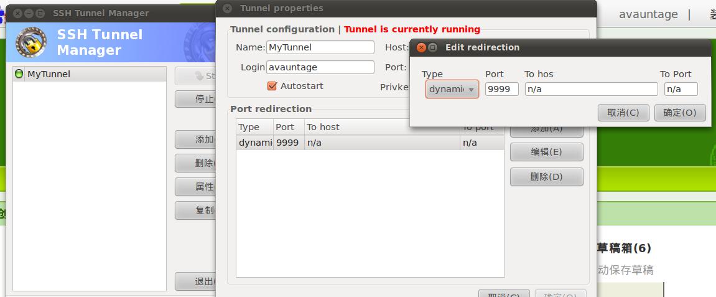Click the Name field containing MyTunnel
Viewport: 716px width, 297px height.
coord(320,47)
